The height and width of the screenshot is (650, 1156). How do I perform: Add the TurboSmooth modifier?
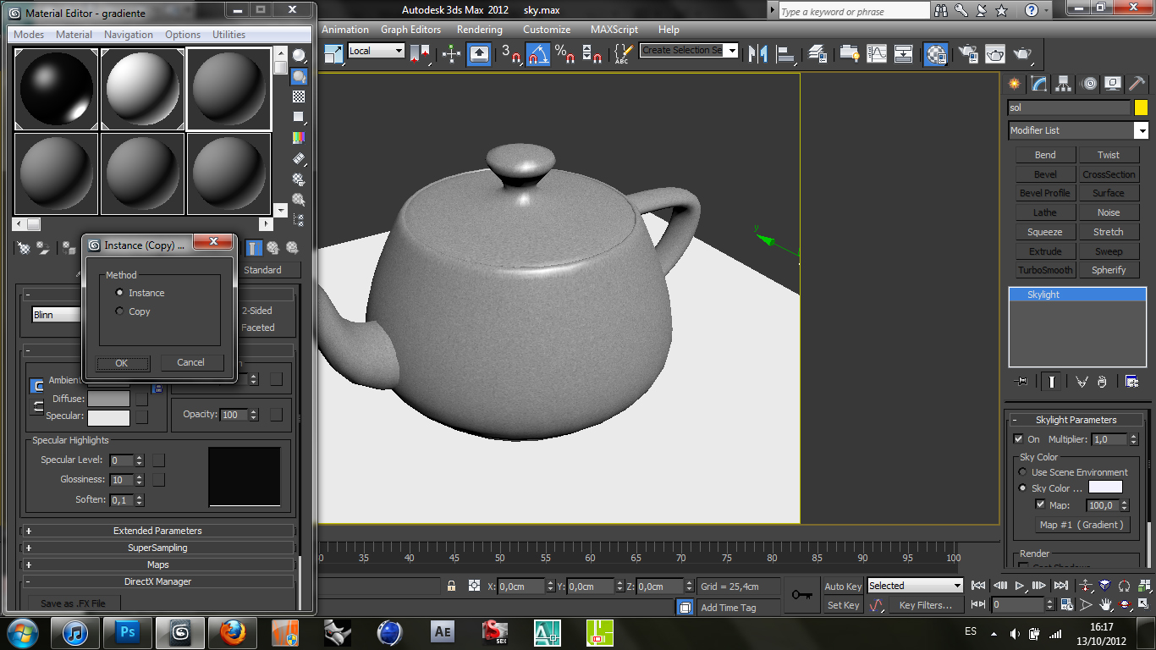pos(1045,270)
